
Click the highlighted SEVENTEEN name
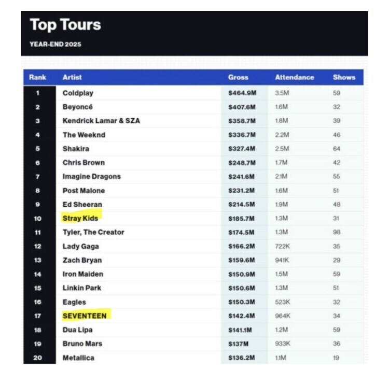click(85, 316)
